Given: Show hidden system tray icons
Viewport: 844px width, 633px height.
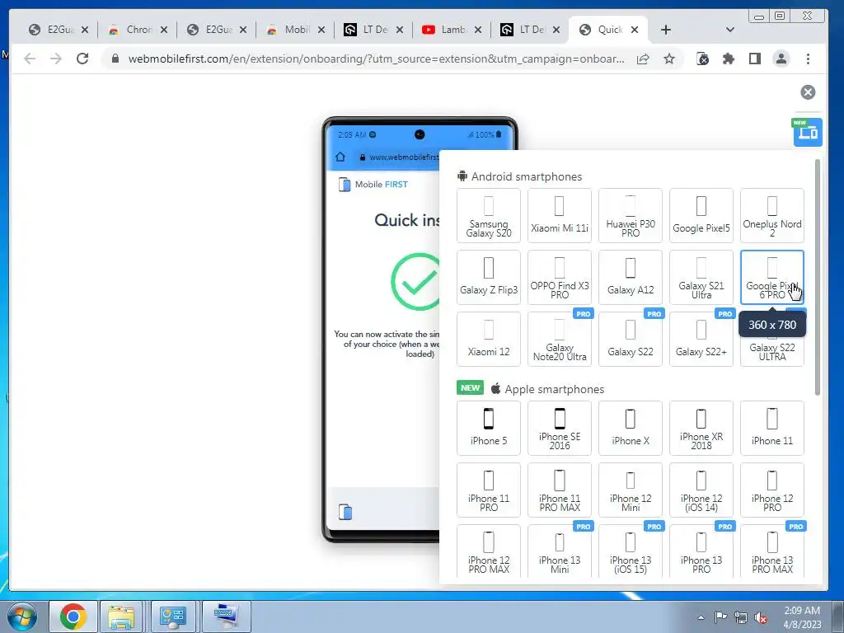Looking at the screenshot, I should pyautogui.click(x=701, y=617).
